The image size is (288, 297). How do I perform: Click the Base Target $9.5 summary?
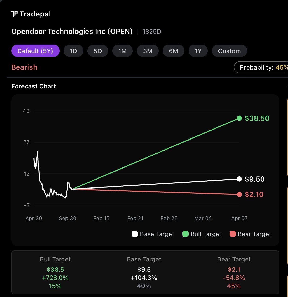click(x=144, y=270)
